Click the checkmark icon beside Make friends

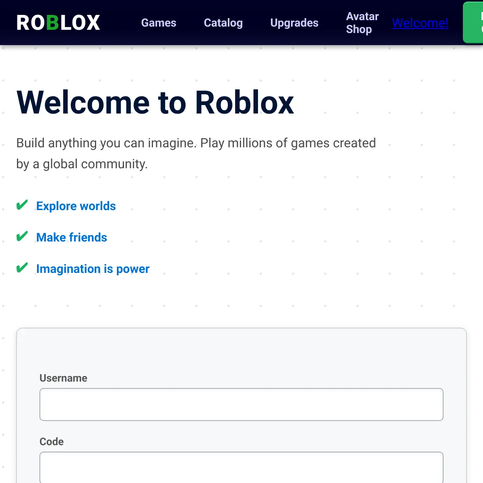[22, 237]
